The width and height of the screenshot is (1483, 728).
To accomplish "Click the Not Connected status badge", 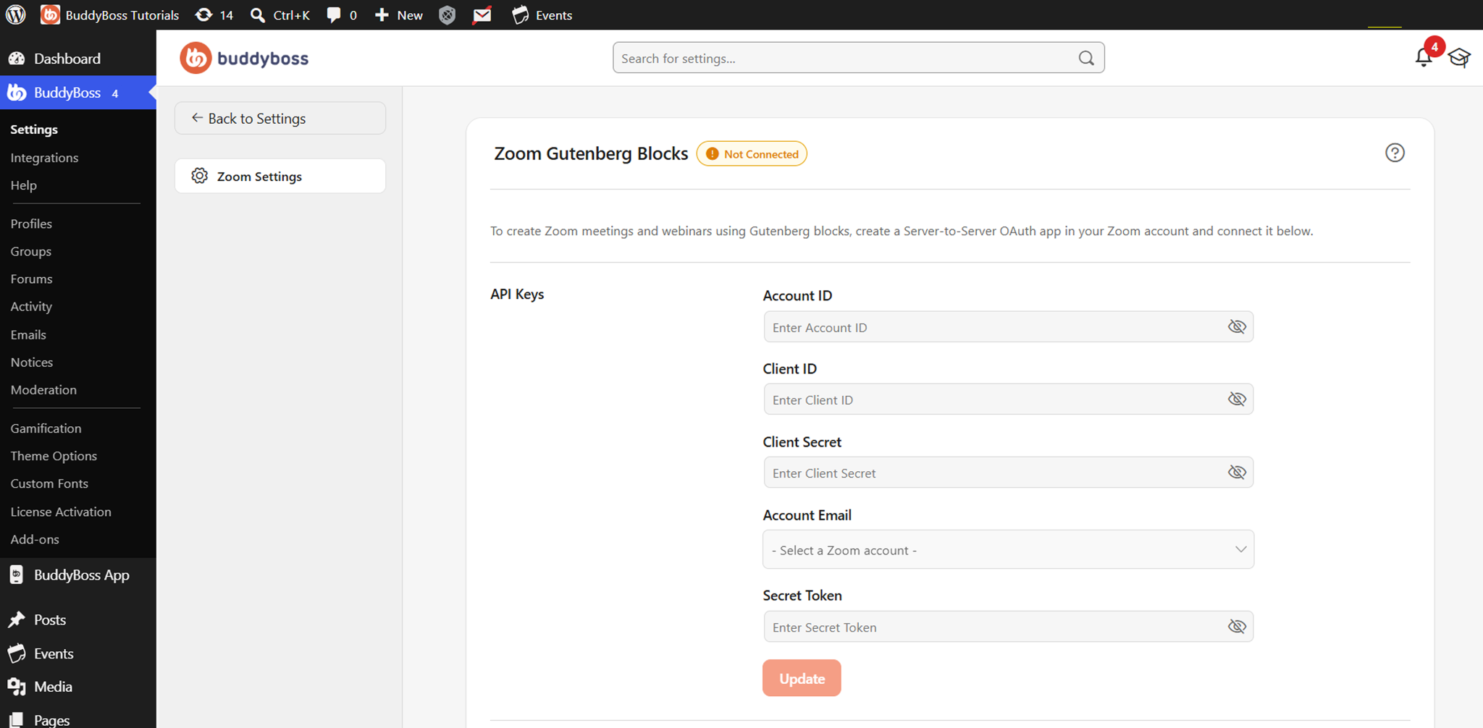I will coord(752,153).
